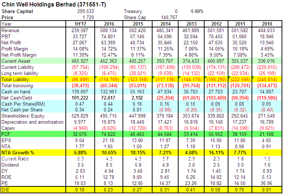Image resolution: width=283 pixels, height=194 pixels.
Task: Select 2010 Cash on hand value 14,887
Action: pyautogui.click(x=267, y=92)
